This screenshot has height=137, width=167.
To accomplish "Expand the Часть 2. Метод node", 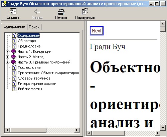I will 7,57.
